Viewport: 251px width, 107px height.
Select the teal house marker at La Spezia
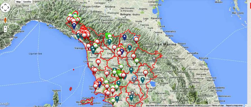pyautogui.click(x=78, y=36)
